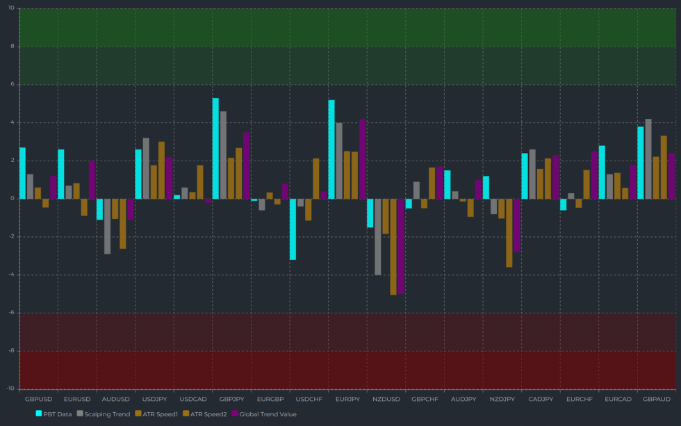The image size is (681, 426).
Task: Select the EURJPY pair label
Action: coord(347,399)
